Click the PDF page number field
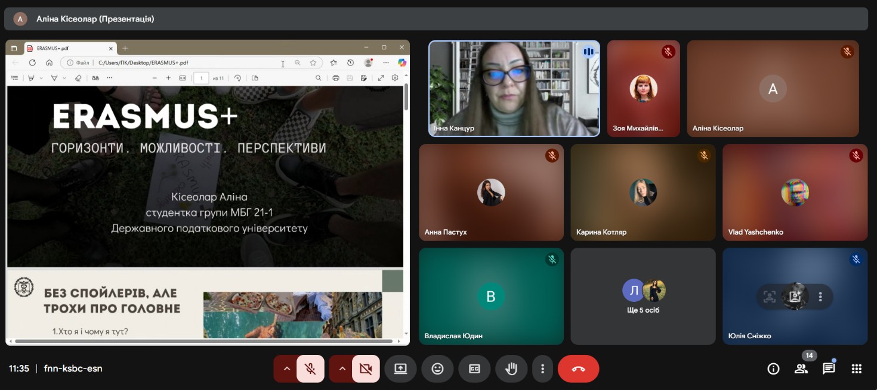The height and width of the screenshot is (390, 877). [x=202, y=78]
